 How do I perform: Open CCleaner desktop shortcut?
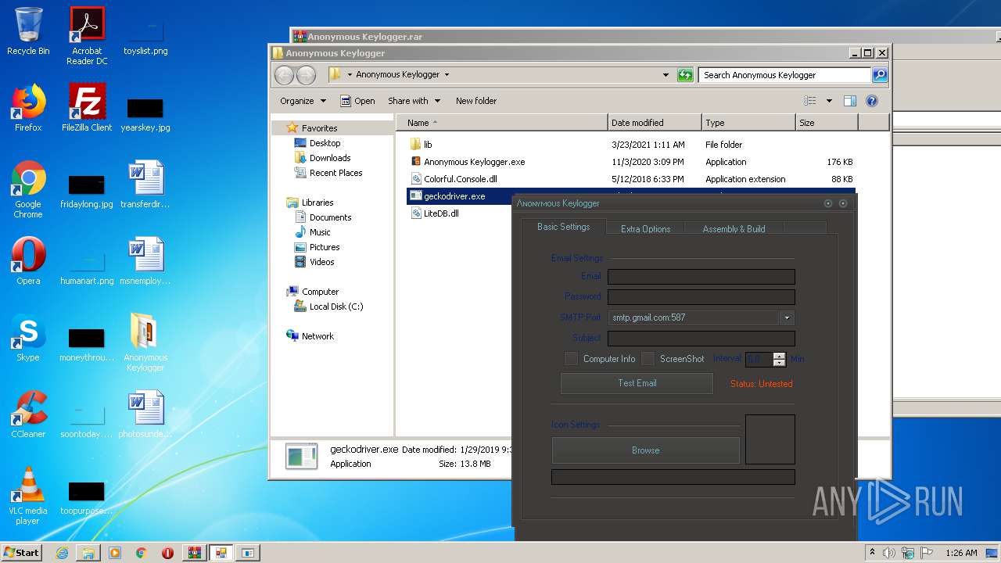coord(28,414)
